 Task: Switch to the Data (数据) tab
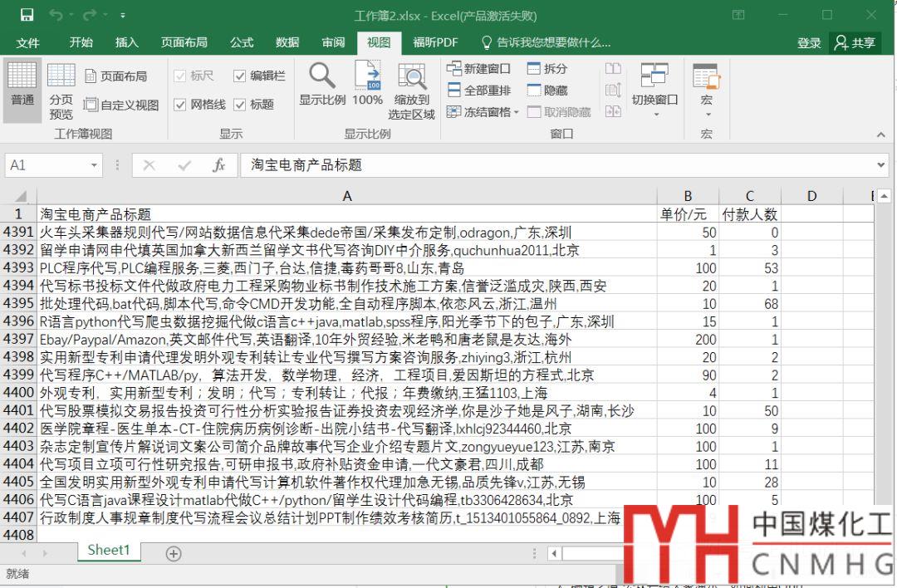(287, 42)
